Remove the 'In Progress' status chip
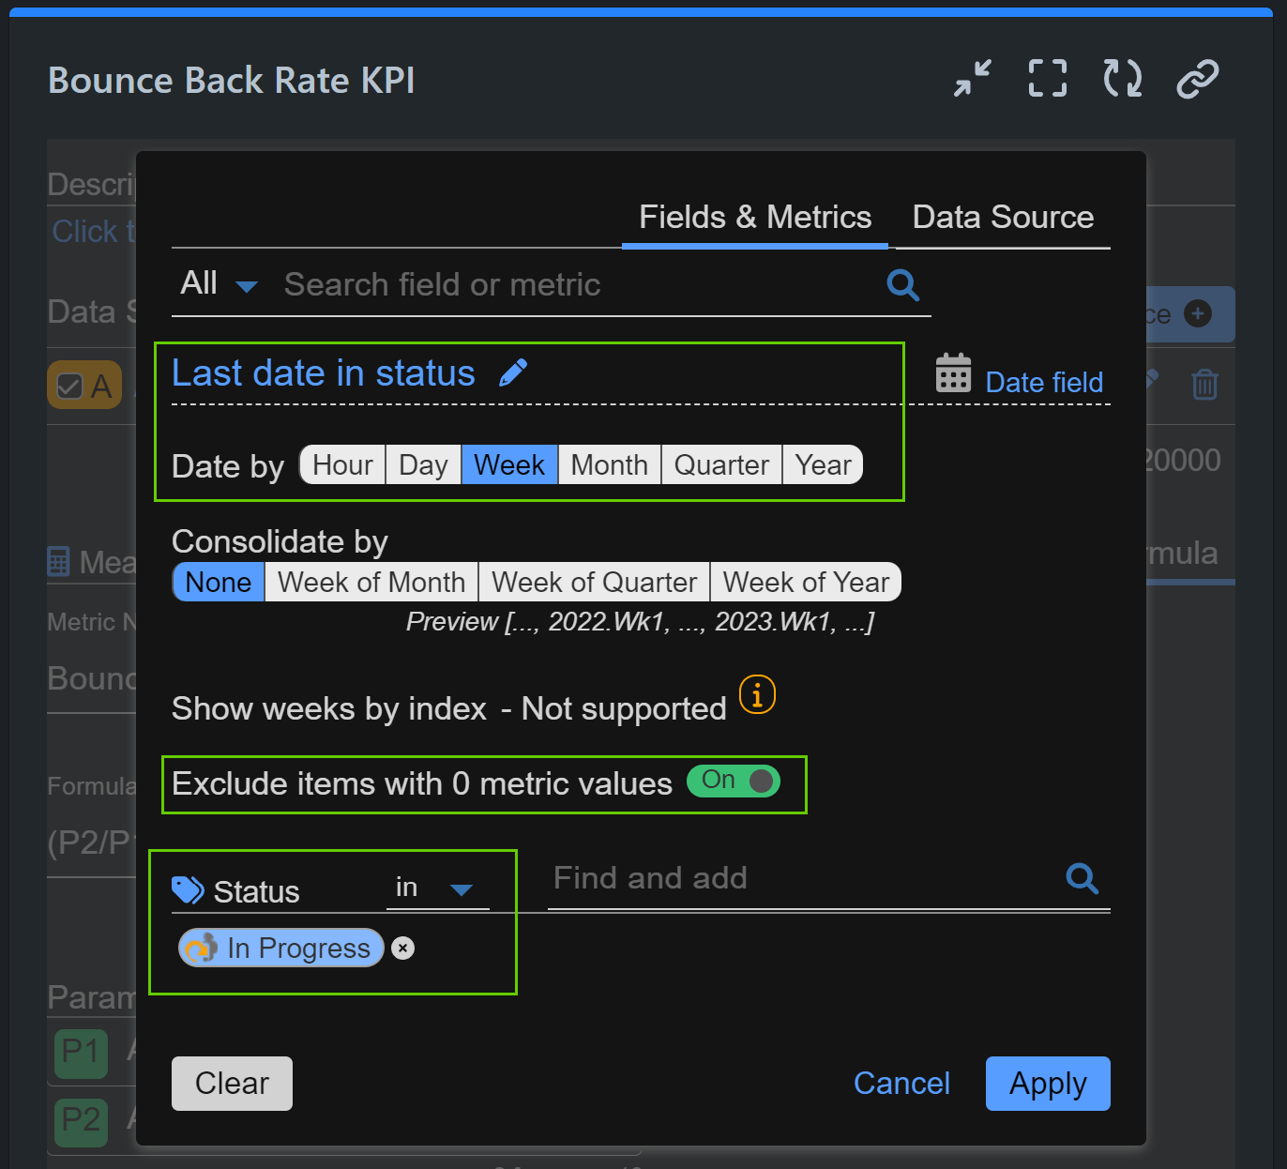The height and width of the screenshot is (1169, 1287). 402,948
